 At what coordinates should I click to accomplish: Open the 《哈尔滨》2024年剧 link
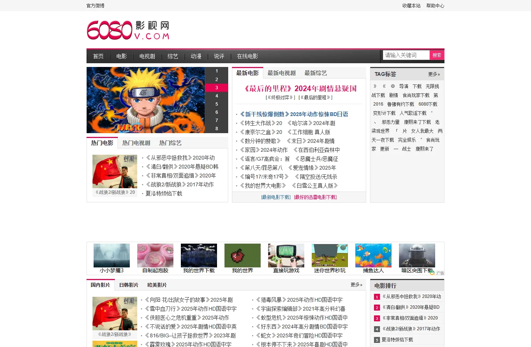311,123
